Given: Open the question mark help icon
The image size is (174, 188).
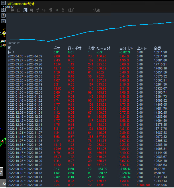Looking at the screenshot, I should tap(3, 15).
